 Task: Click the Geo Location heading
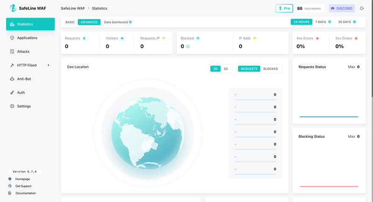(78, 67)
